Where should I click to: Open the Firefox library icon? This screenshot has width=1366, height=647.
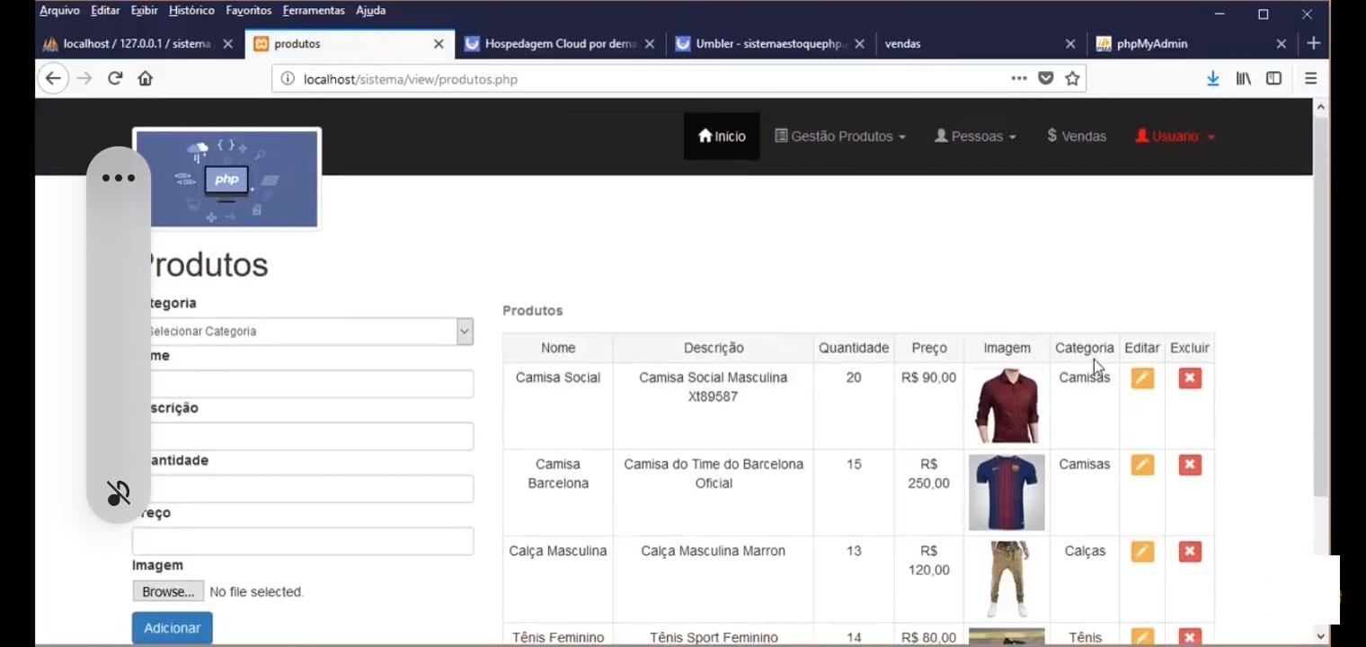[1244, 78]
